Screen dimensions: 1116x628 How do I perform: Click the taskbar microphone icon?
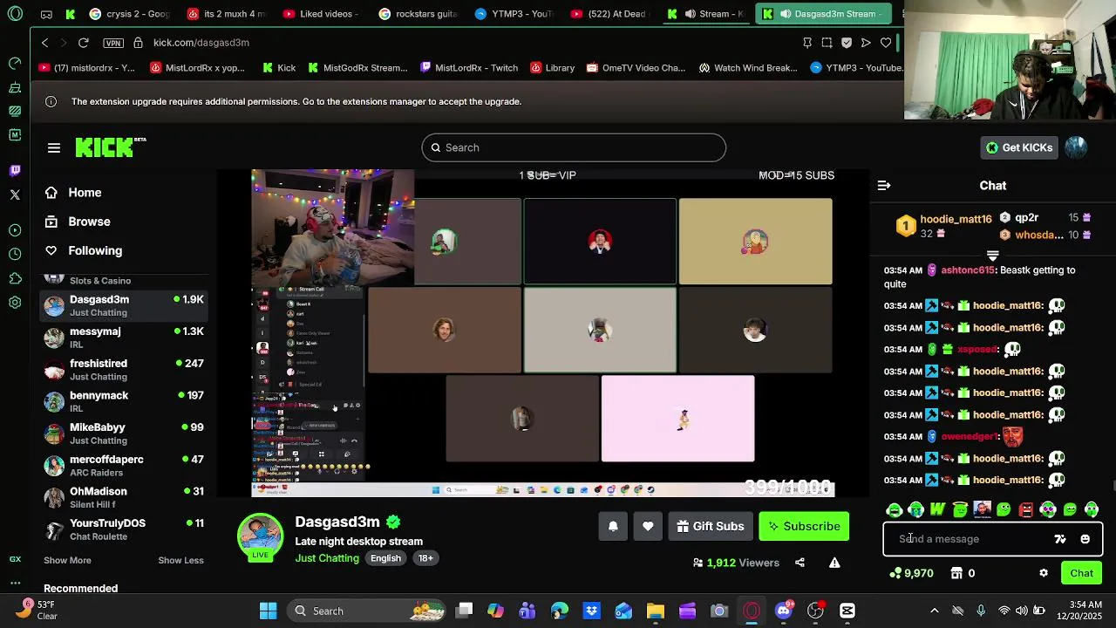click(981, 611)
